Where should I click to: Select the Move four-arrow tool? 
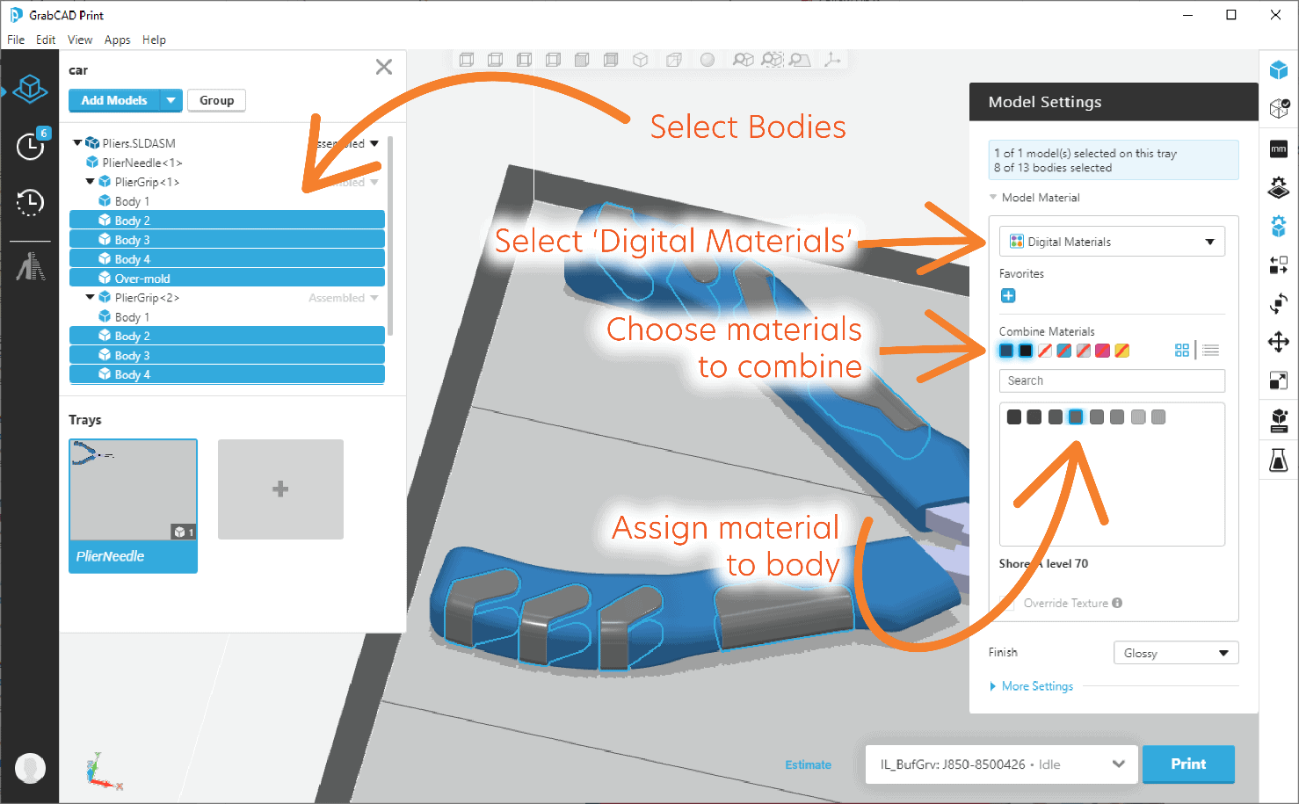[x=1279, y=342]
